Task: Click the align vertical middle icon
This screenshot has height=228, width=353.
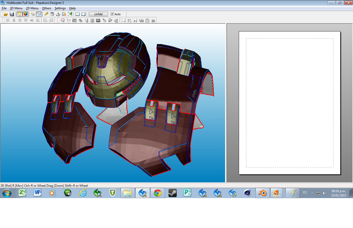Action: click(32, 20)
